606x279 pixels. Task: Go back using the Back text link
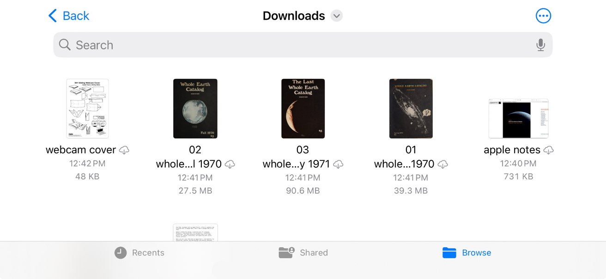[x=76, y=16]
